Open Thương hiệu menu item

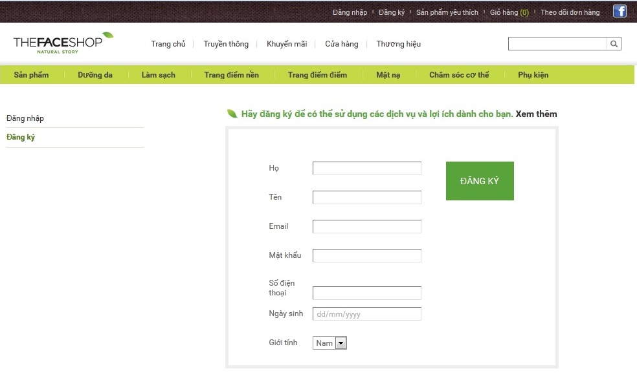pyautogui.click(x=399, y=44)
